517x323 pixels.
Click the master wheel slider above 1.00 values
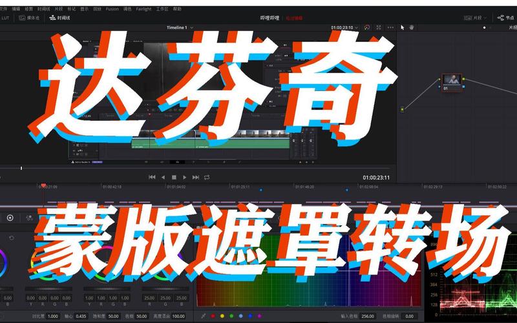click(107, 289)
